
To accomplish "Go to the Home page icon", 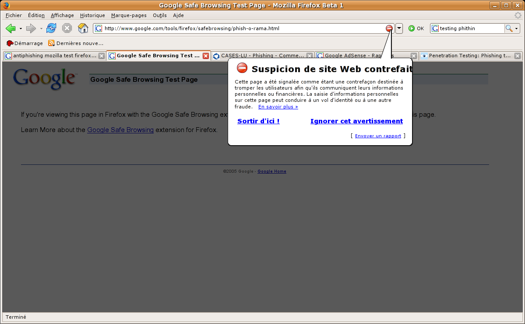I will point(83,28).
